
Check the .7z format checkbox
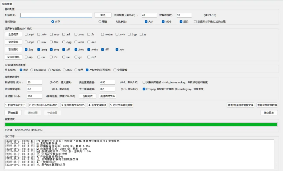pos(51,57)
